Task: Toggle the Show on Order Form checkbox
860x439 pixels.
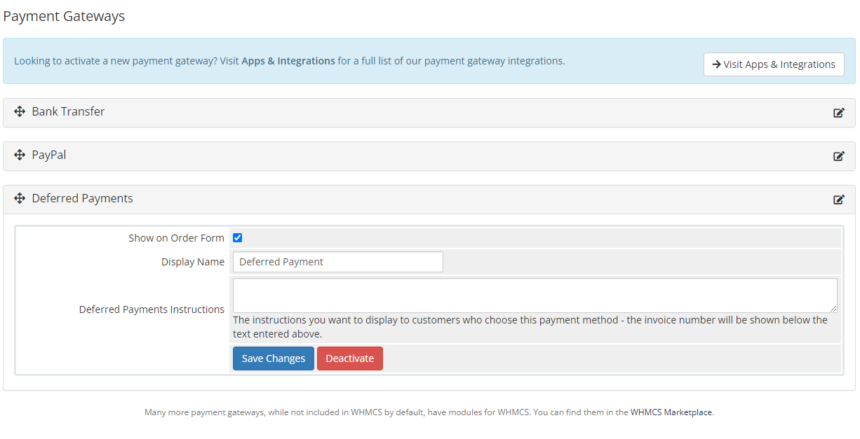Action: (237, 238)
